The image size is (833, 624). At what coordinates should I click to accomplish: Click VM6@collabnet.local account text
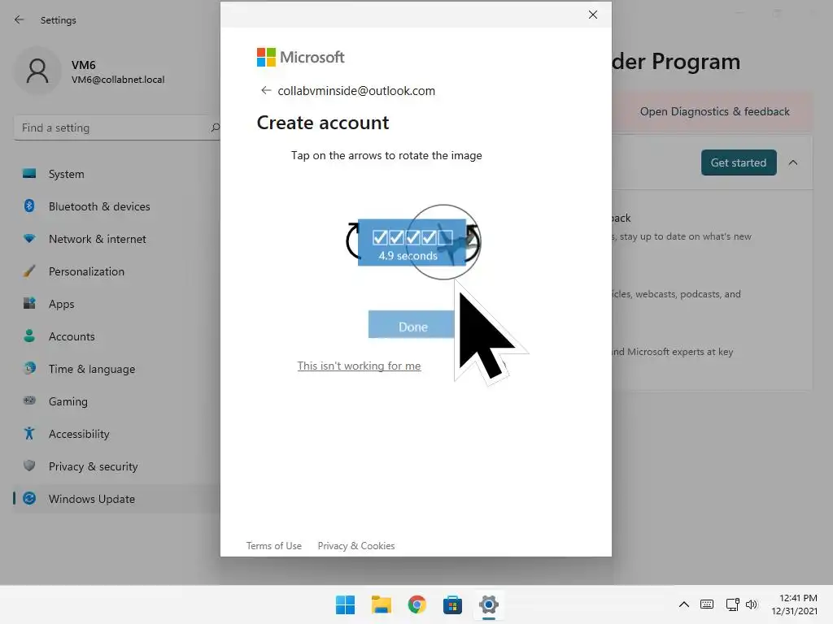[118, 80]
